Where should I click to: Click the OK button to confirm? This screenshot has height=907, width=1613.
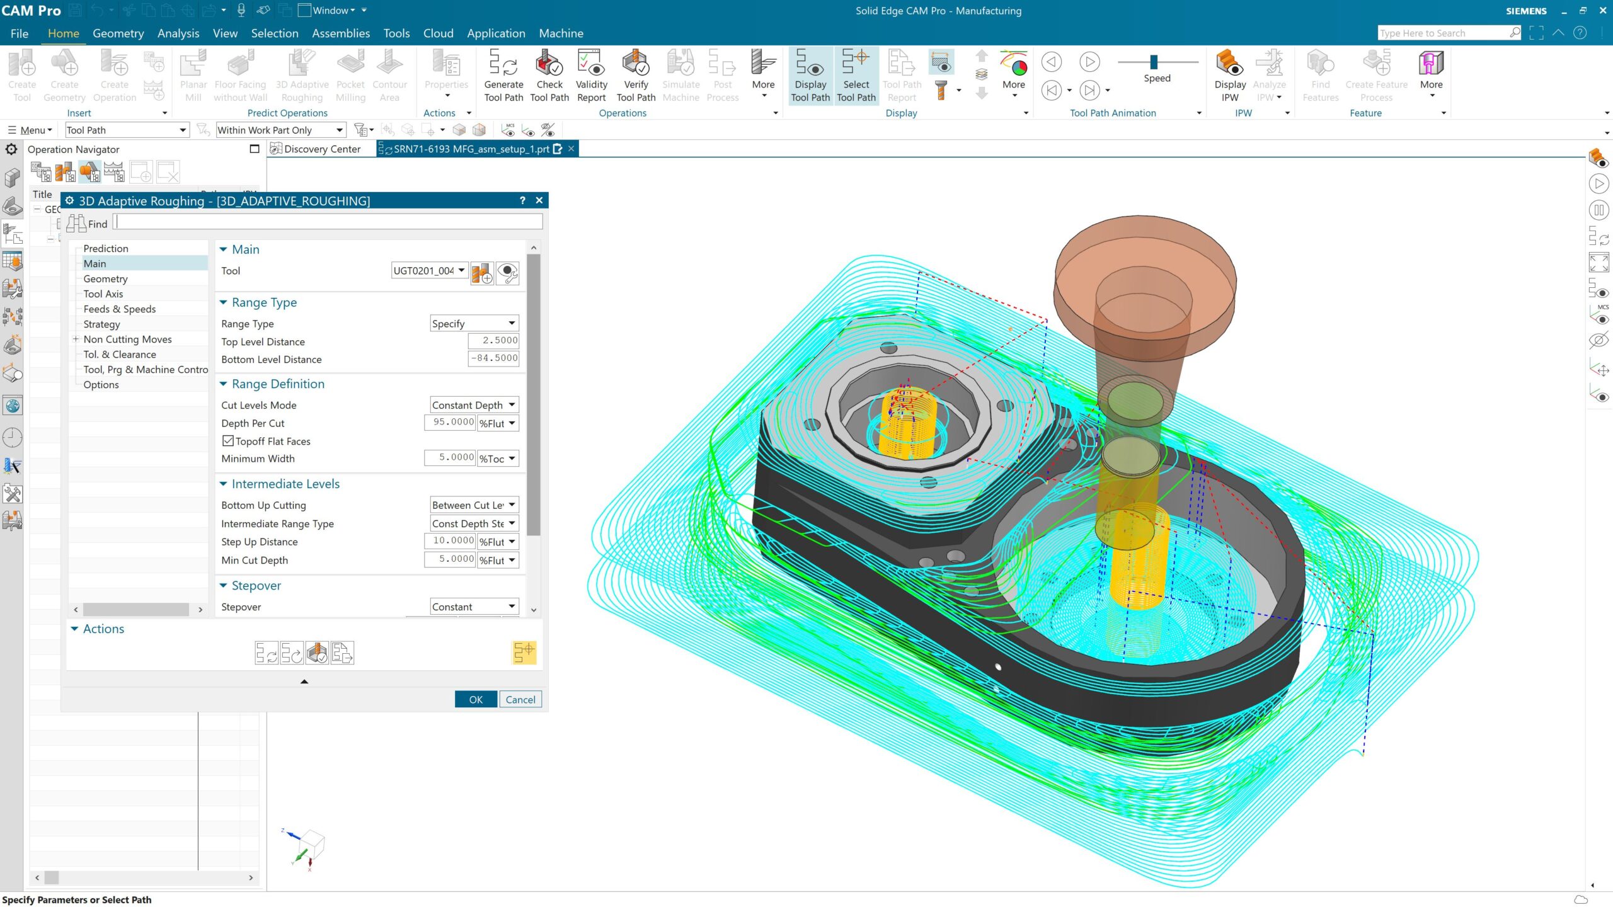[475, 699]
